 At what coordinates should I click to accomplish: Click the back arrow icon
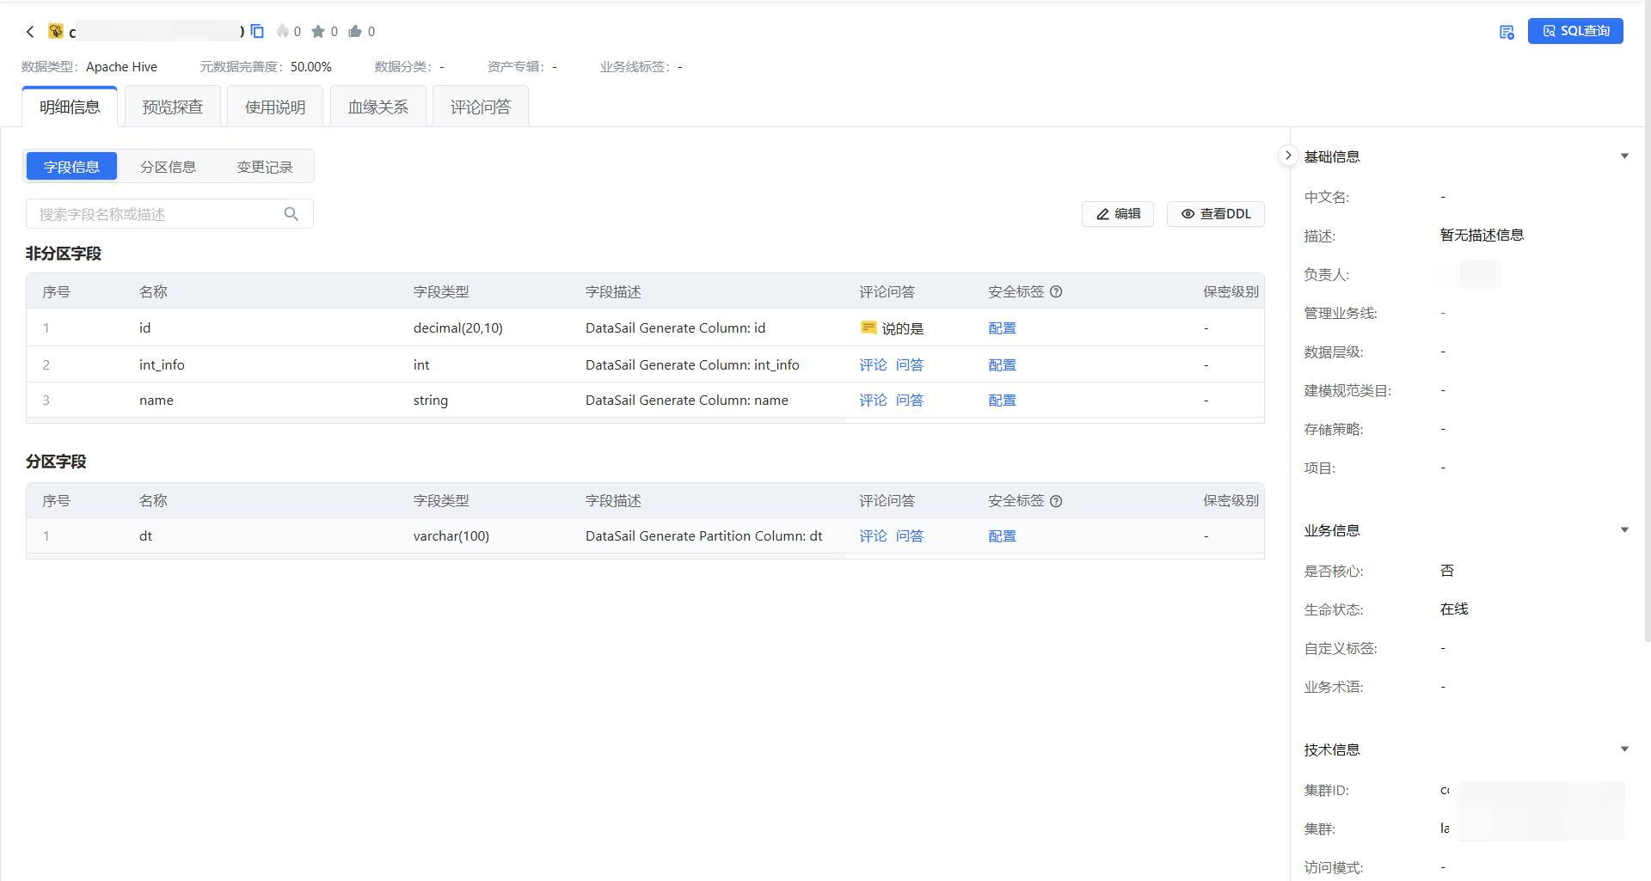coord(30,32)
